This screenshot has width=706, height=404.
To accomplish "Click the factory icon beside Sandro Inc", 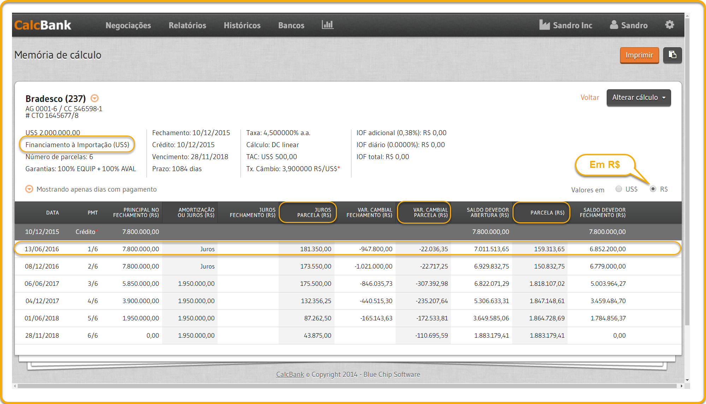I will click(x=544, y=25).
